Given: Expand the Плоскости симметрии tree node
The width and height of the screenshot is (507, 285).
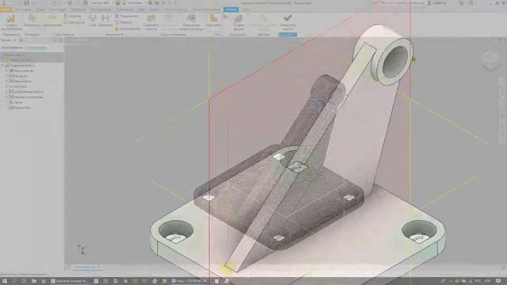Looking at the screenshot, I should 7,97.
